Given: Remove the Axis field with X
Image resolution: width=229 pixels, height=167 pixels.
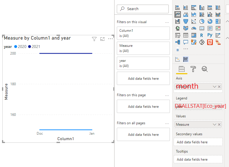Looking at the screenshot, I should [219, 87].
